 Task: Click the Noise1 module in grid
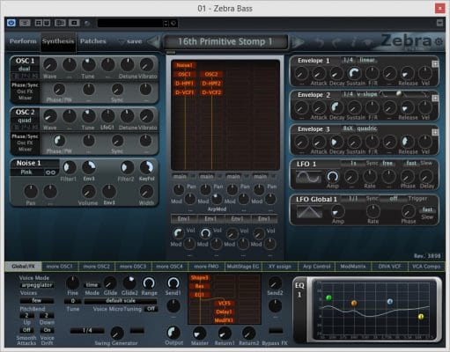[x=184, y=65]
